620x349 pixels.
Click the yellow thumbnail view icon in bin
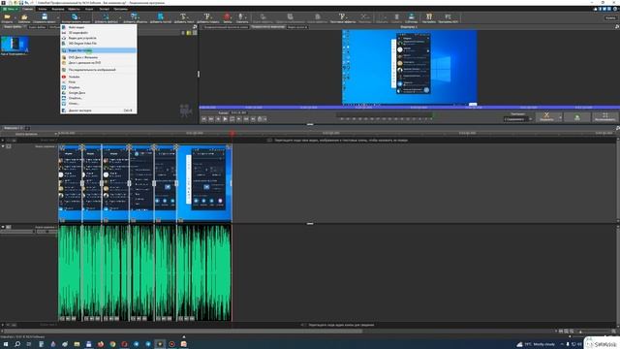click(189, 33)
